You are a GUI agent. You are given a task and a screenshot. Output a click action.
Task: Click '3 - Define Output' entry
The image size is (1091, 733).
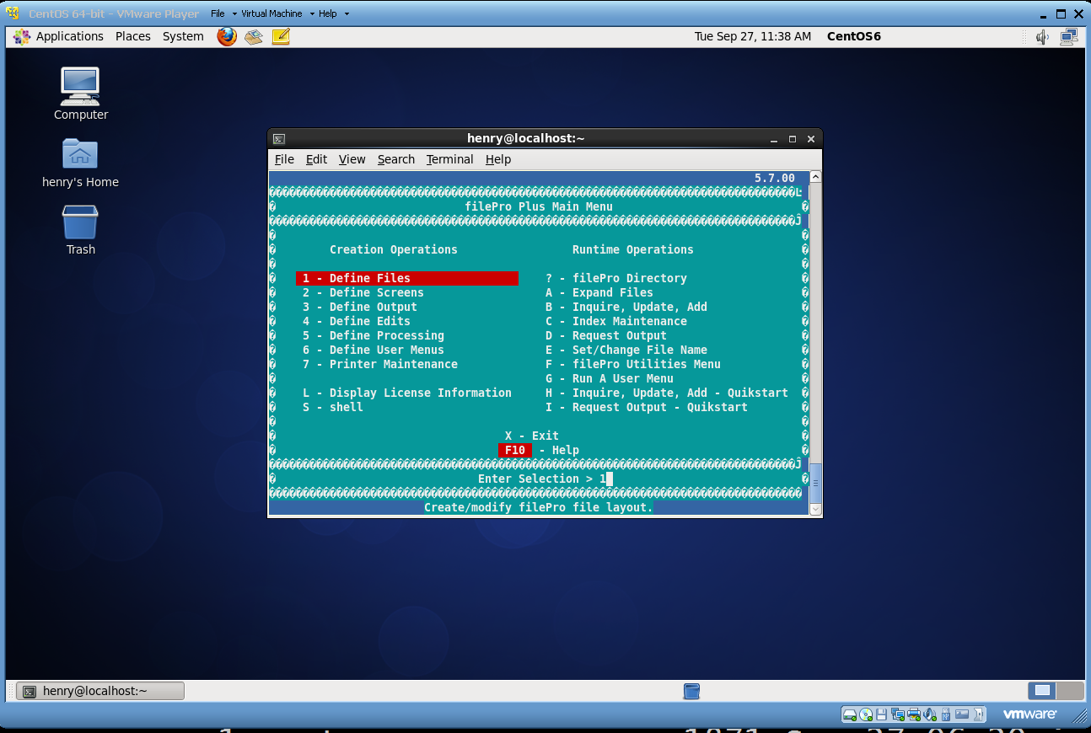[x=360, y=307]
